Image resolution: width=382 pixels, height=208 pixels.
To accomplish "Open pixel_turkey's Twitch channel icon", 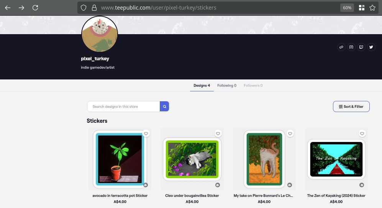I will [x=361, y=47].
